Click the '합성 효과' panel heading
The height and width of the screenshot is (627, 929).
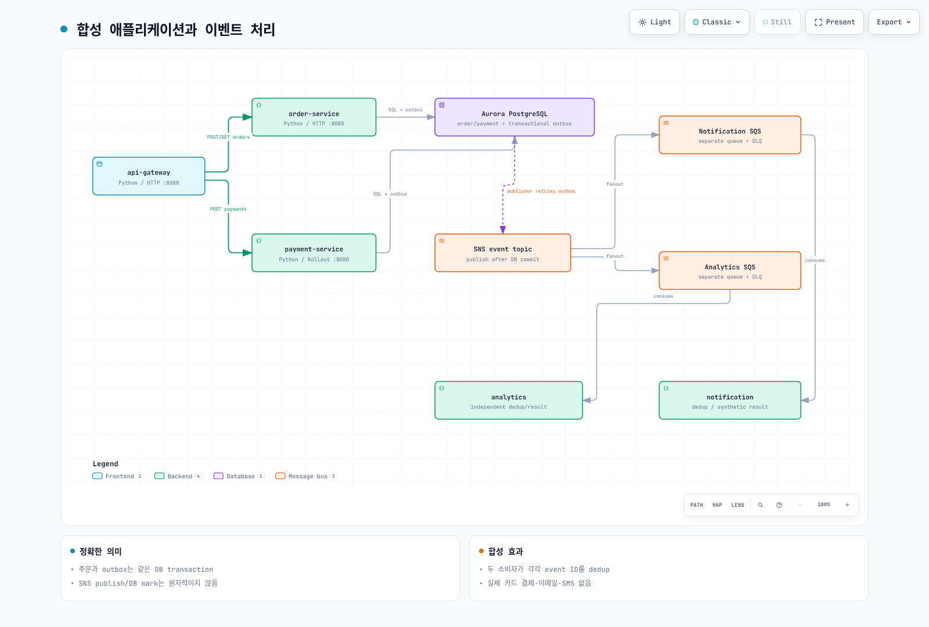pyautogui.click(x=506, y=552)
